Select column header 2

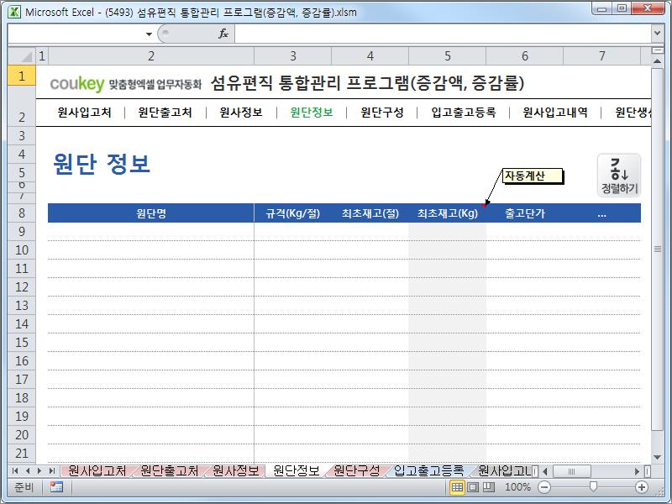(x=151, y=56)
